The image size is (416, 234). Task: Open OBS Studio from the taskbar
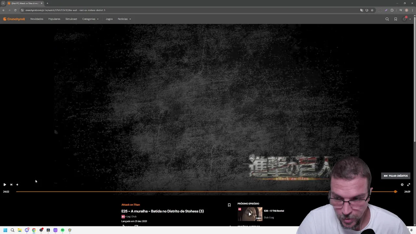click(41, 230)
